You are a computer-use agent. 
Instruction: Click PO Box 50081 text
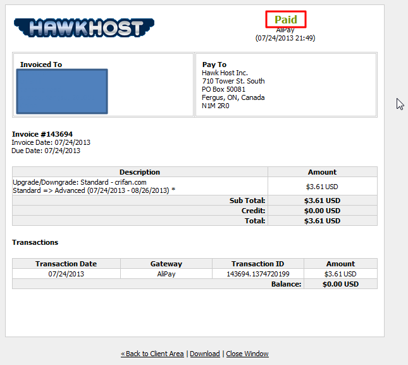coord(223,89)
